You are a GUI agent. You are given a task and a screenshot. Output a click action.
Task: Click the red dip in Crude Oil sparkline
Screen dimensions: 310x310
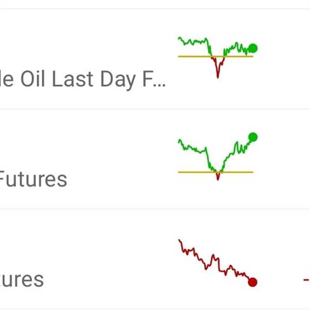point(218,68)
